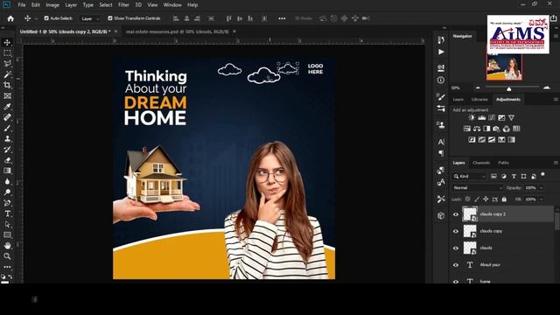Add a Brightness/Contrast adjustment

472,117
